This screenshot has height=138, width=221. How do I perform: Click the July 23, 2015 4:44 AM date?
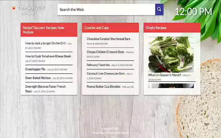click(x=63, y=78)
